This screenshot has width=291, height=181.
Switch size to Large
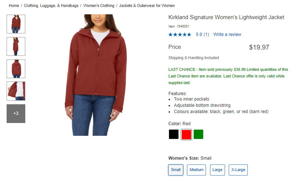point(217,170)
